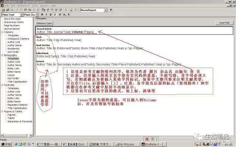This screenshot has height=147, width=236.
Task: Open the Window menu
Action: (44, 6)
